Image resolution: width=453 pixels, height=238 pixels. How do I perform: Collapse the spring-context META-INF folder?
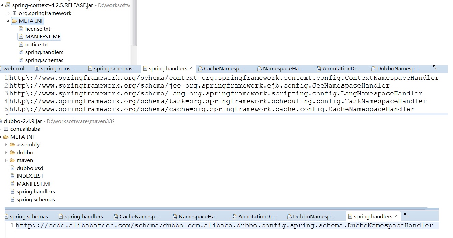(9, 21)
